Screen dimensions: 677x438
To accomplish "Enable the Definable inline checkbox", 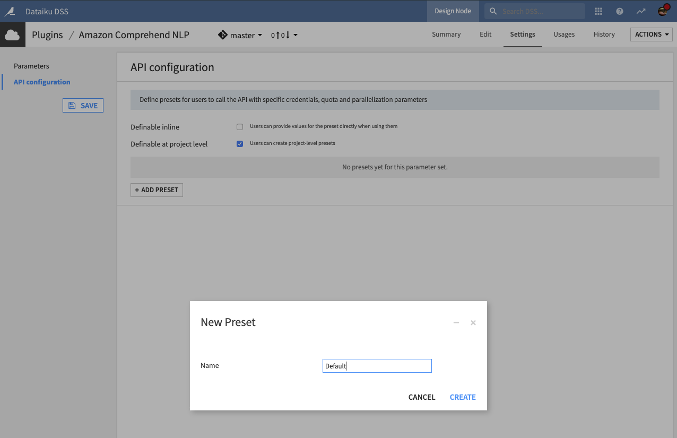I will pyautogui.click(x=240, y=126).
